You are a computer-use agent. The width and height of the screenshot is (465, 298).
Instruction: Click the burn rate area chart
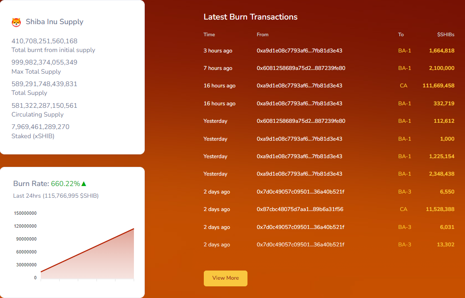(x=87, y=254)
